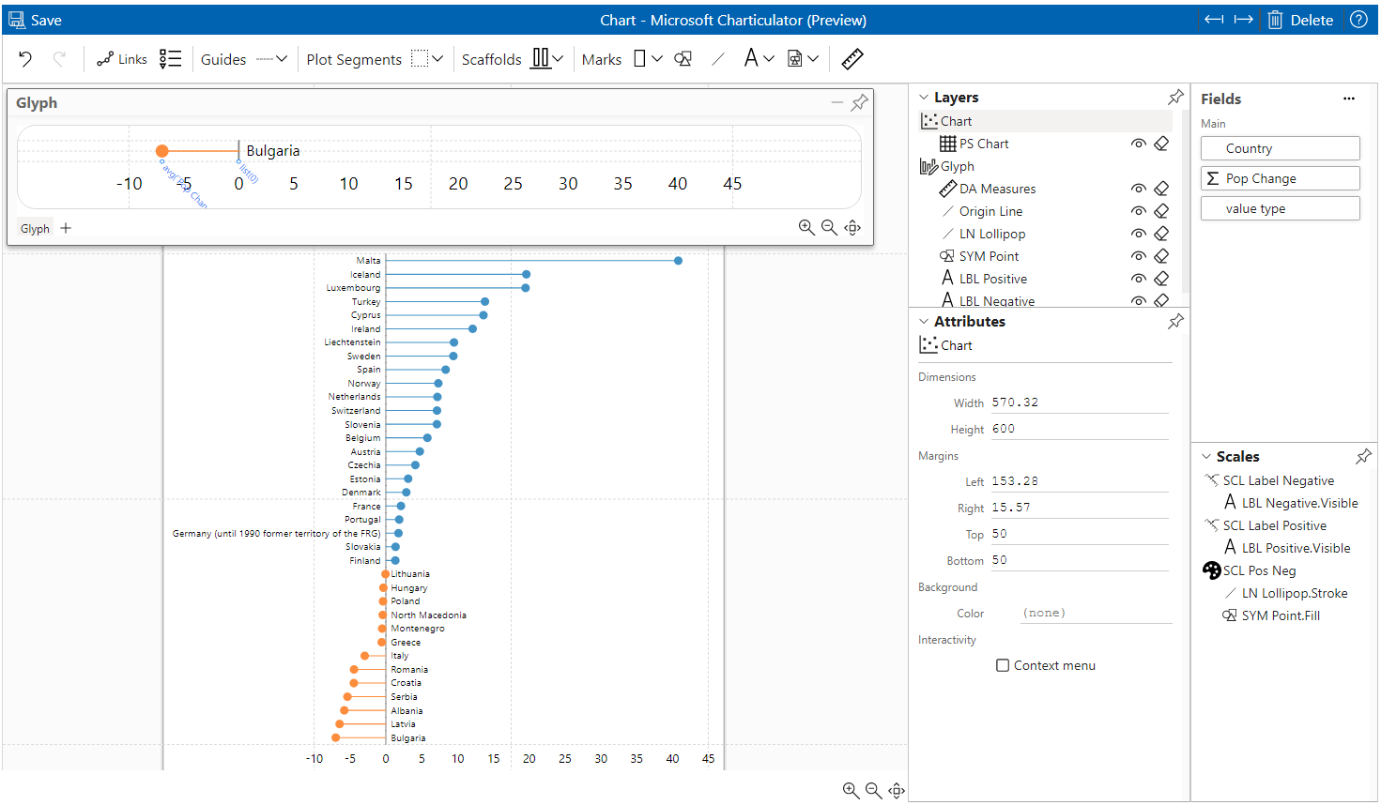Viewport: 1381px width, 805px height.
Task: Select the Scaffolds tool
Action: coord(491,58)
